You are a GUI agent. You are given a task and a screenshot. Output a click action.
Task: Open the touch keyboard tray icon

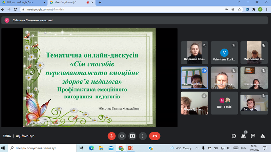tap(236, 148)
